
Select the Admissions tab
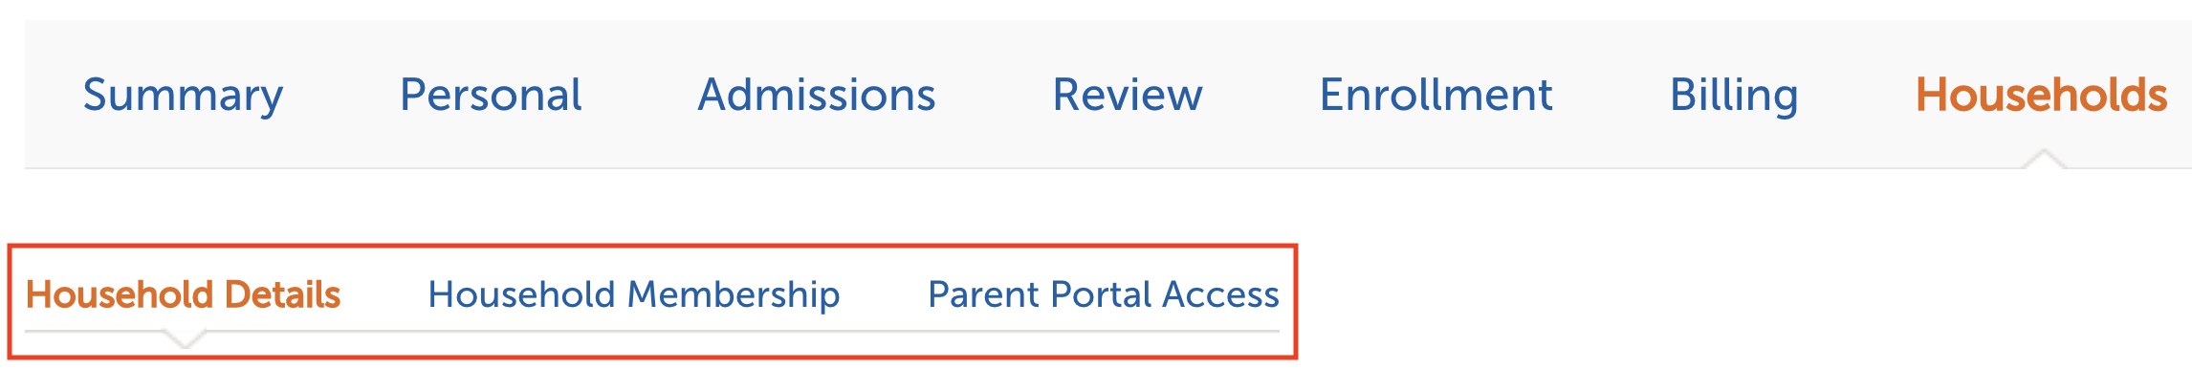pos(817,96)
